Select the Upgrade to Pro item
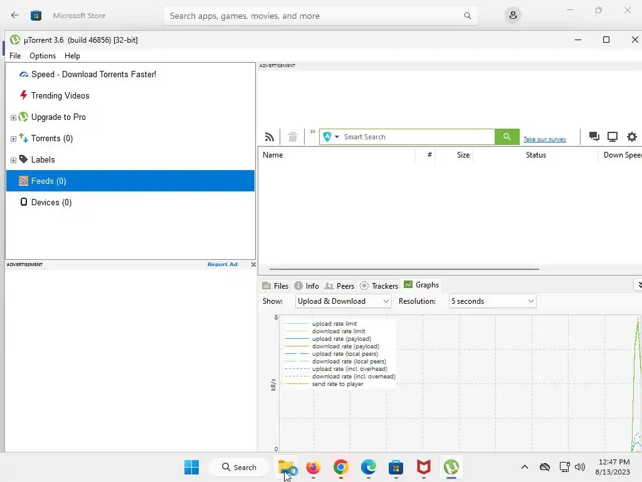Image resolution: width=642 pixels, height=482 pixels. coord(58,117)
